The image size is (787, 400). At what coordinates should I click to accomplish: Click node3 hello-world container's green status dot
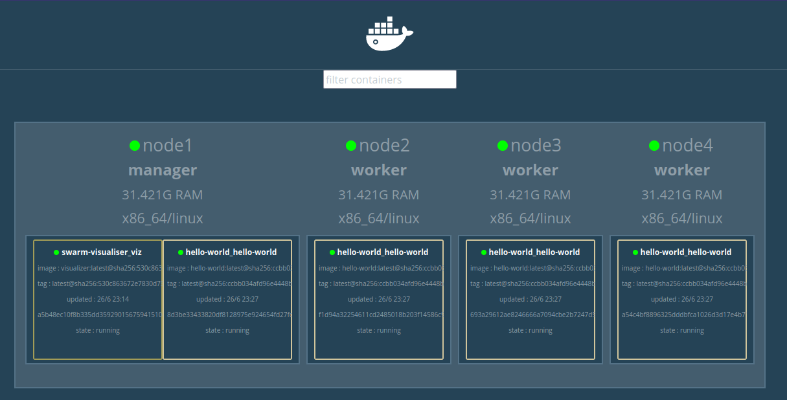click(x=484, y=252)
